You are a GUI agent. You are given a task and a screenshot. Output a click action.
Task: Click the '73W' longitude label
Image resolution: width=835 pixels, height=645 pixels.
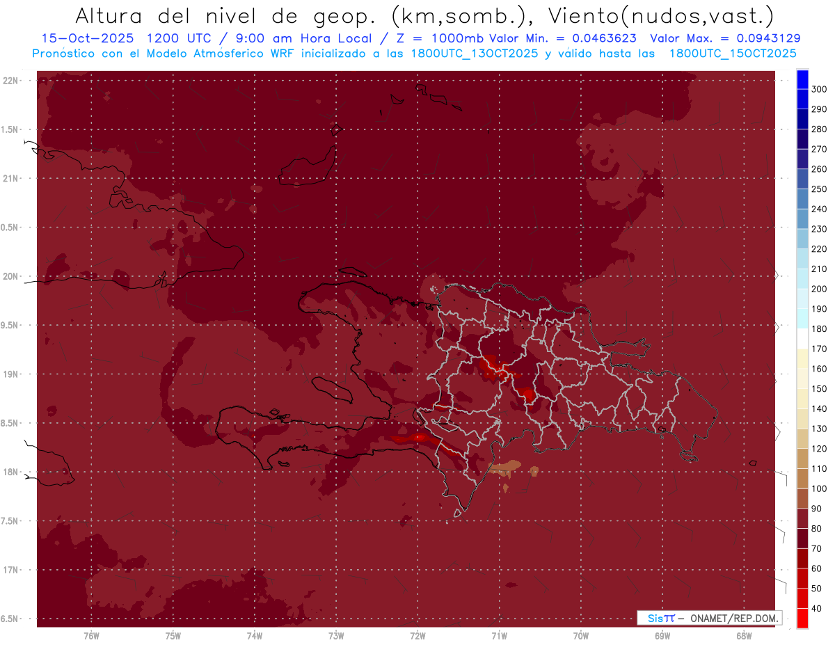click(x=336, y=636)
